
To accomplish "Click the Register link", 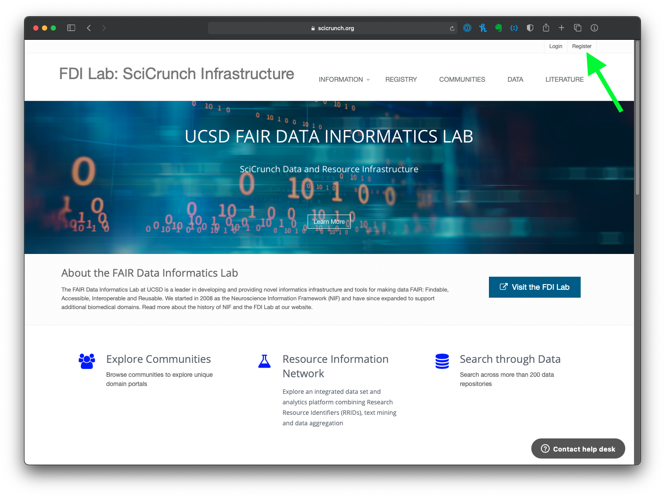I will click(x=582, y=46).
